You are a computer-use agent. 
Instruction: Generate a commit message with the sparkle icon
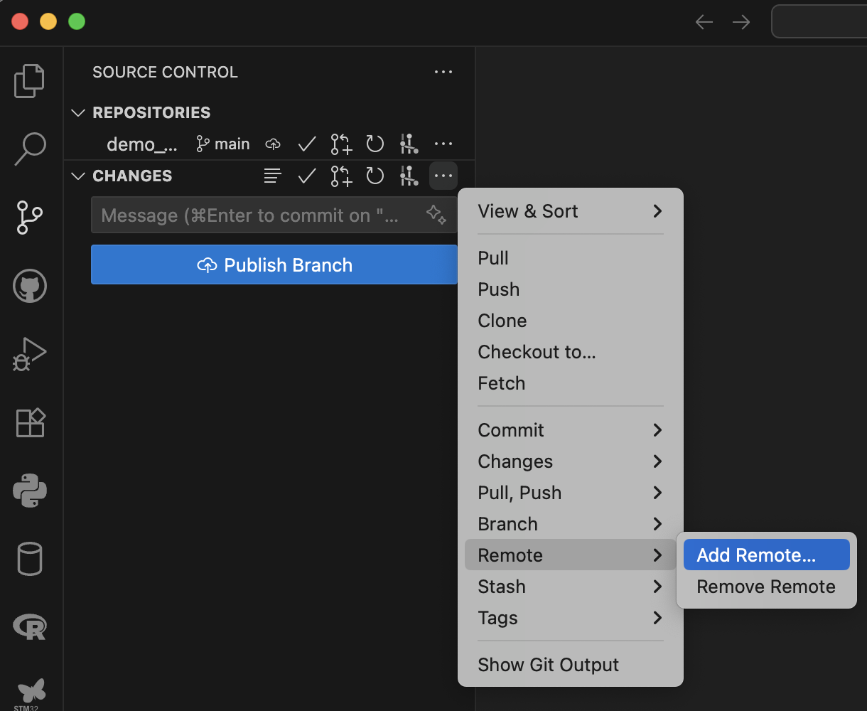(x=436, y=215)
